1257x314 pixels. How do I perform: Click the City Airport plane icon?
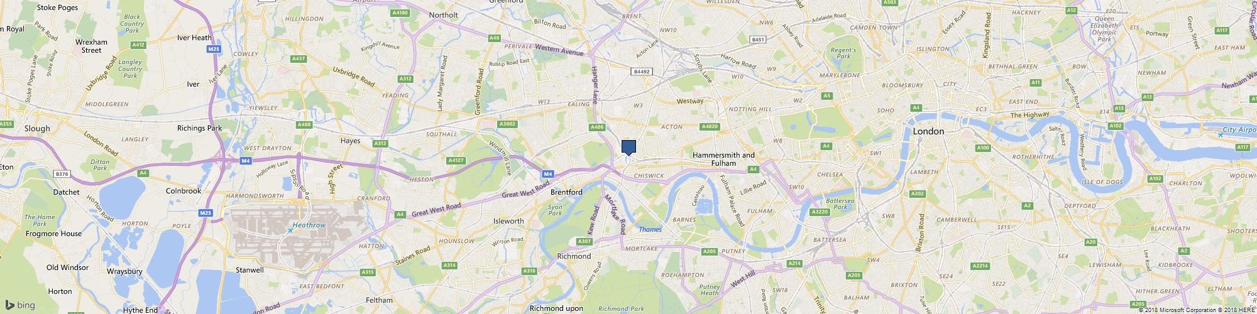click(1219, 134)
